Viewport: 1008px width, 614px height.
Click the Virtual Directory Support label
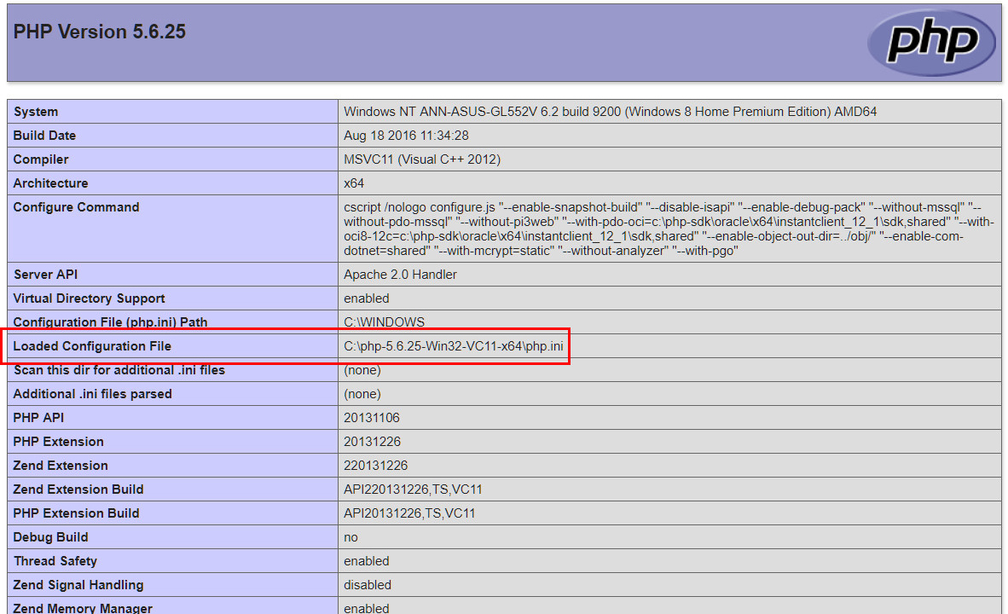(89, 298)
